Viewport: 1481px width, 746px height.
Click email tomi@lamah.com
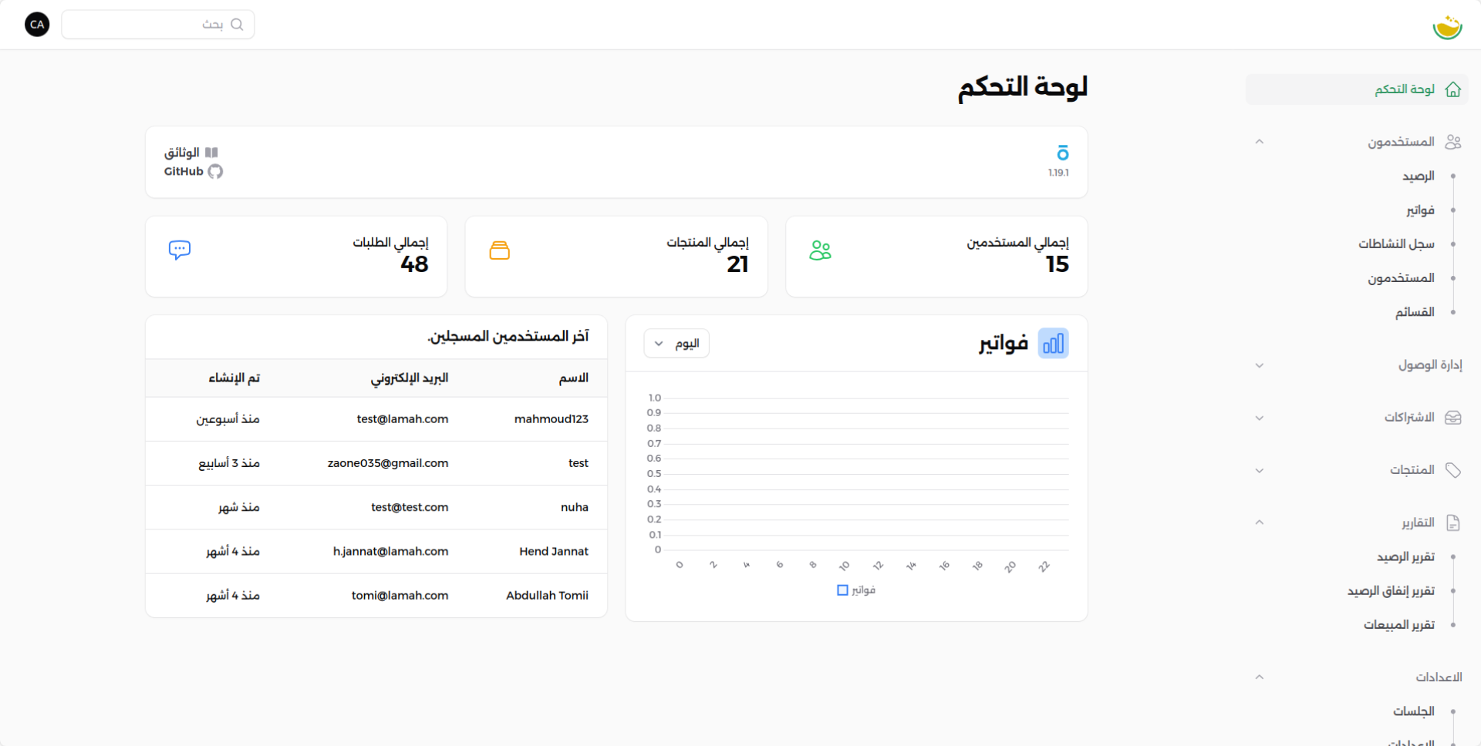(400, 596)
